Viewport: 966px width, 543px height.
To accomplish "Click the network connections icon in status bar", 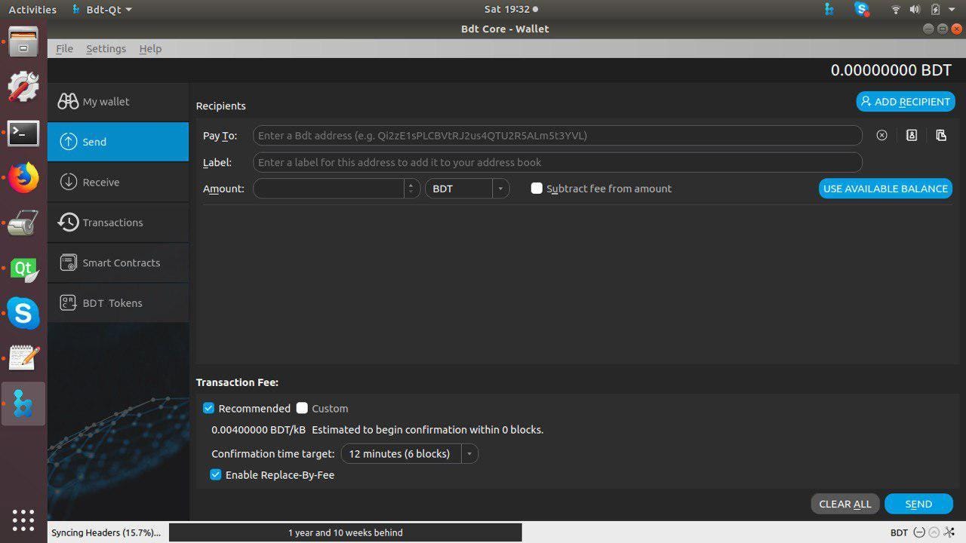I will point(949,532).
